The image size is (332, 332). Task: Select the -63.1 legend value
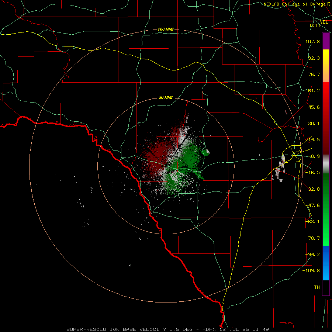click(x=312, y=222)
